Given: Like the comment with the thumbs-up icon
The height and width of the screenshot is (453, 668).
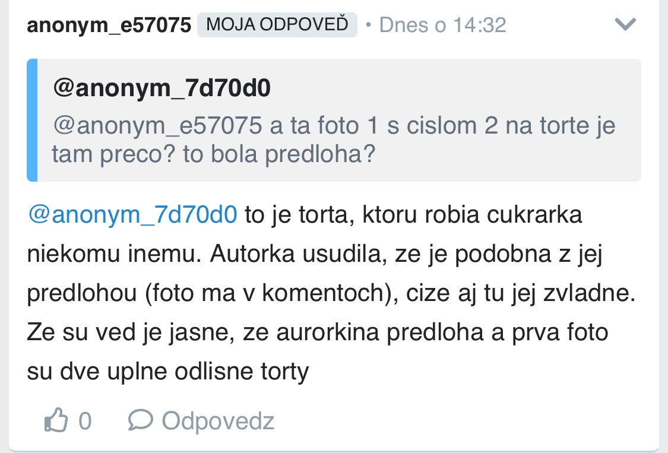Looking at the screenshot, I should pyautogui.click(x=55, y=421).
